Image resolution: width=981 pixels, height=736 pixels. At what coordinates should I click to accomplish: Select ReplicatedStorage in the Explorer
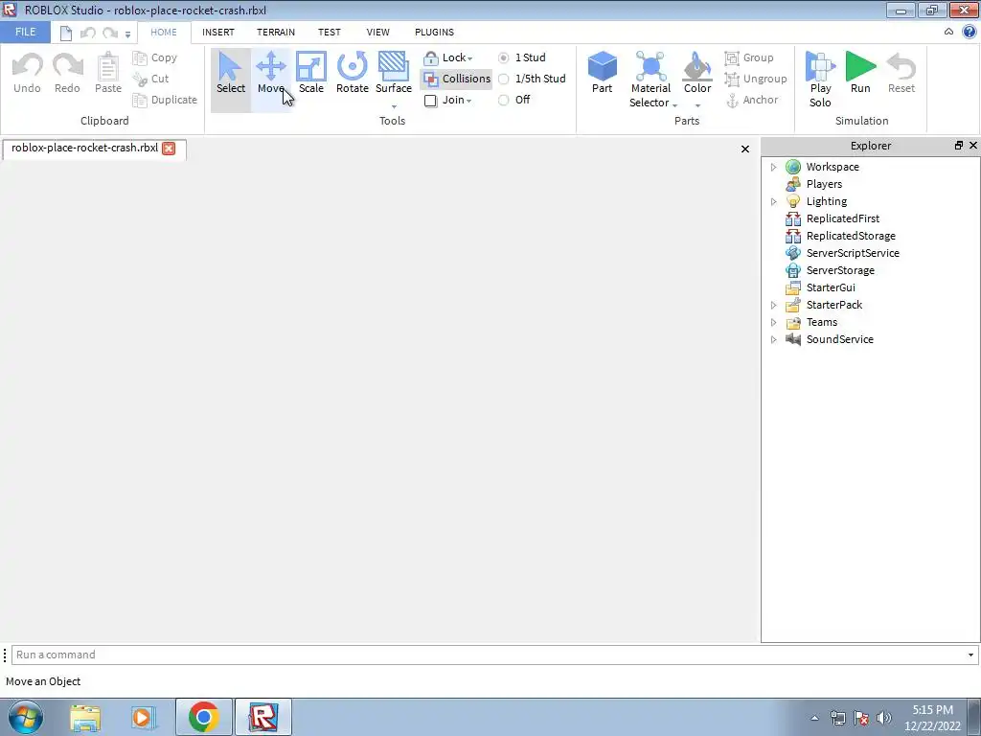point(851,236)
